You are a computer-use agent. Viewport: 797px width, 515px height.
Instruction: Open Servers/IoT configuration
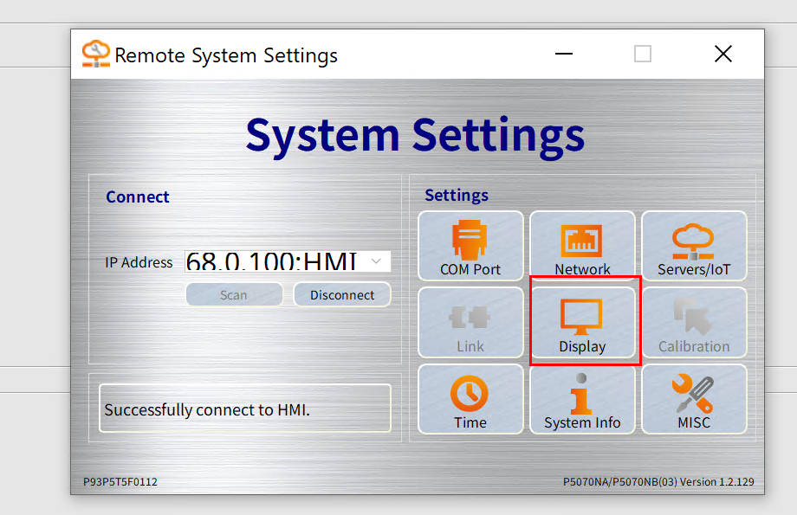click(x=693, y=246)
